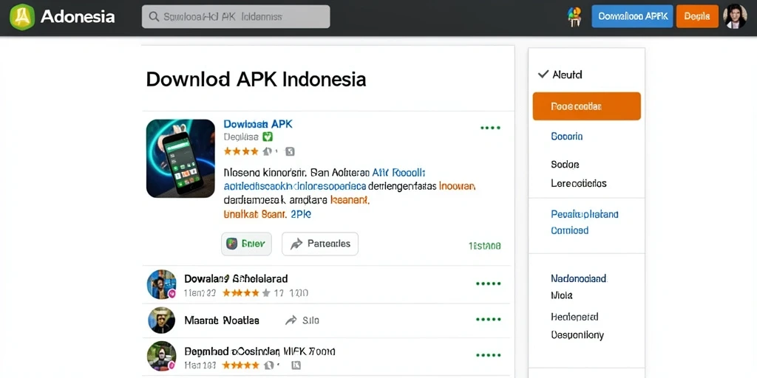Click the share button 'Partentles'
The image size is (757, 378).
coord(319,244)
